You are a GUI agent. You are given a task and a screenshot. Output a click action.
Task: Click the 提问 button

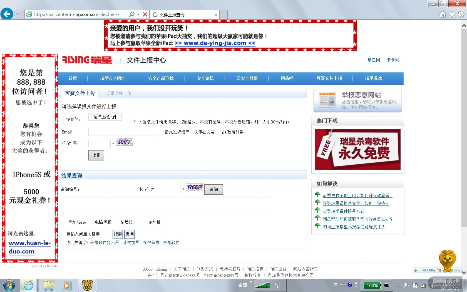pyautogui.click(x=130, y=234)
